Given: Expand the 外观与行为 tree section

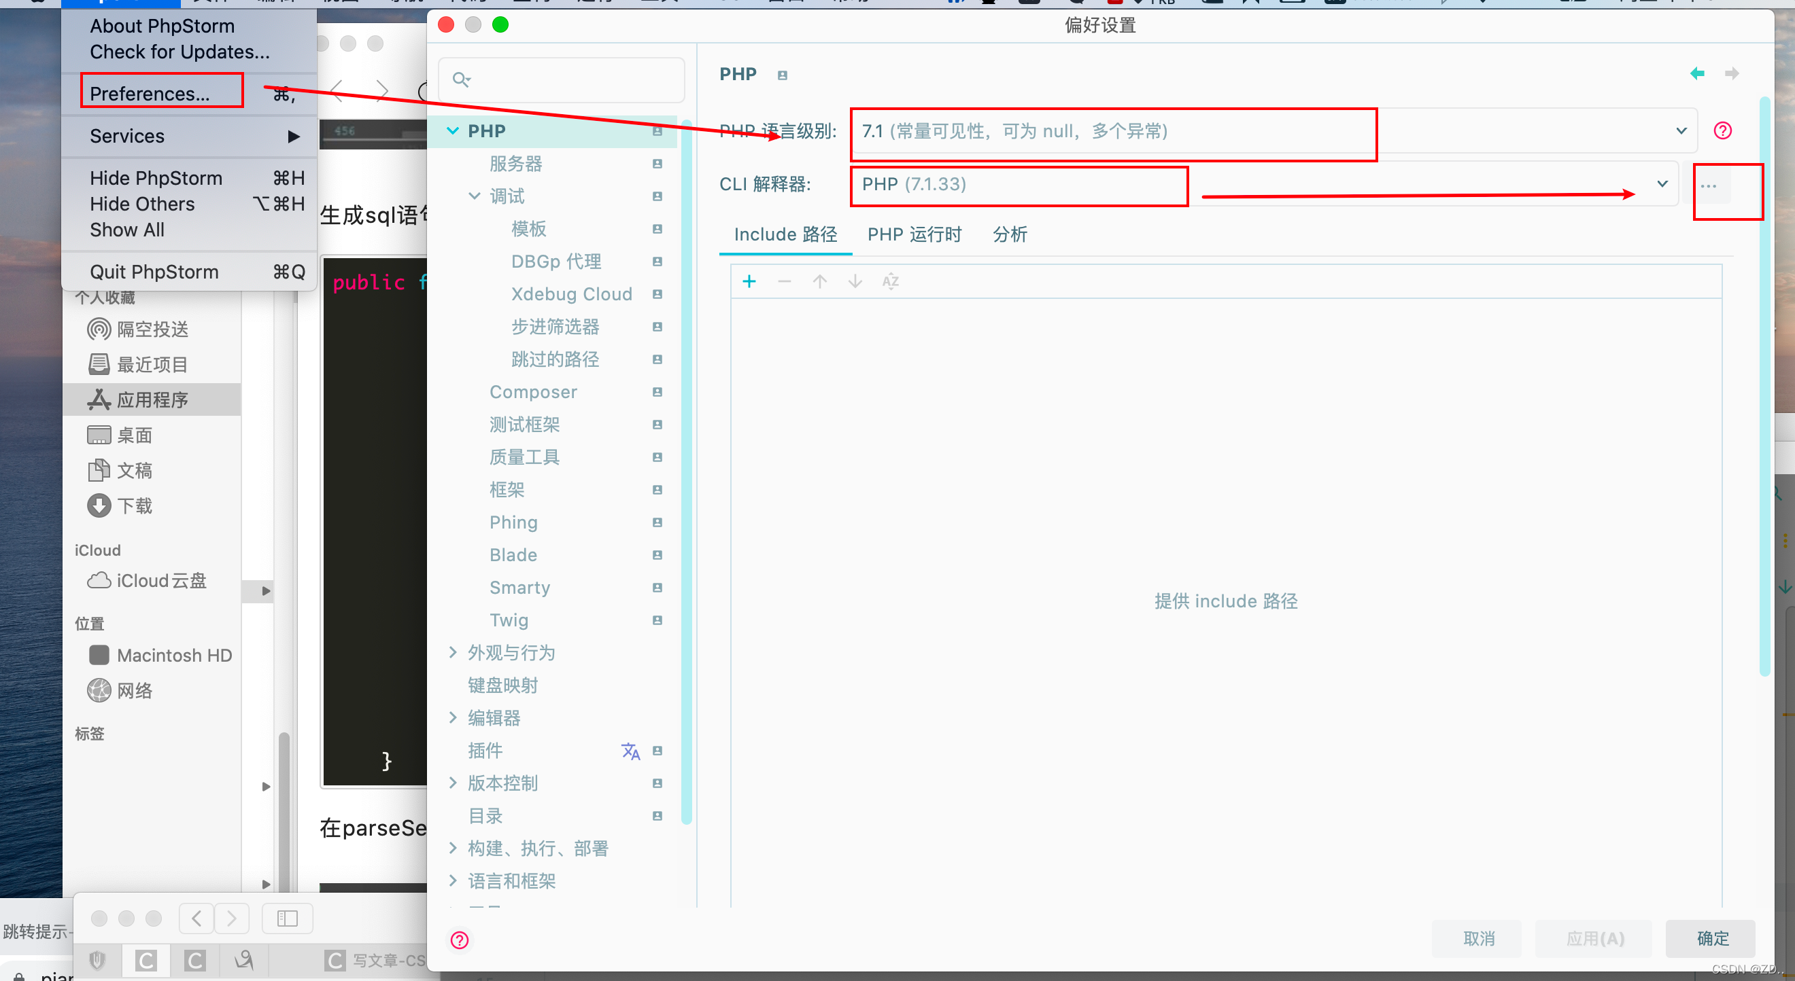Looking at the screenshot, I should coord(453,652).
